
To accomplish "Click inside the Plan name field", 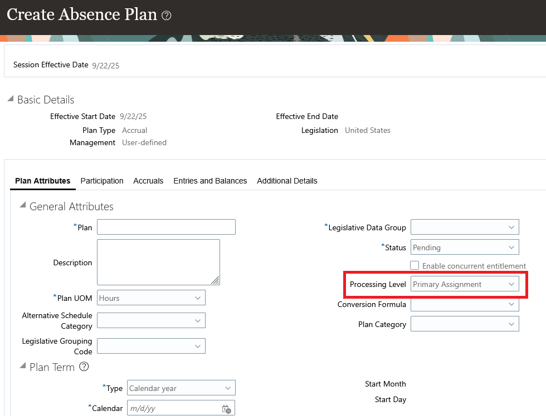I will pyautogui.click(x=165, y=226).
